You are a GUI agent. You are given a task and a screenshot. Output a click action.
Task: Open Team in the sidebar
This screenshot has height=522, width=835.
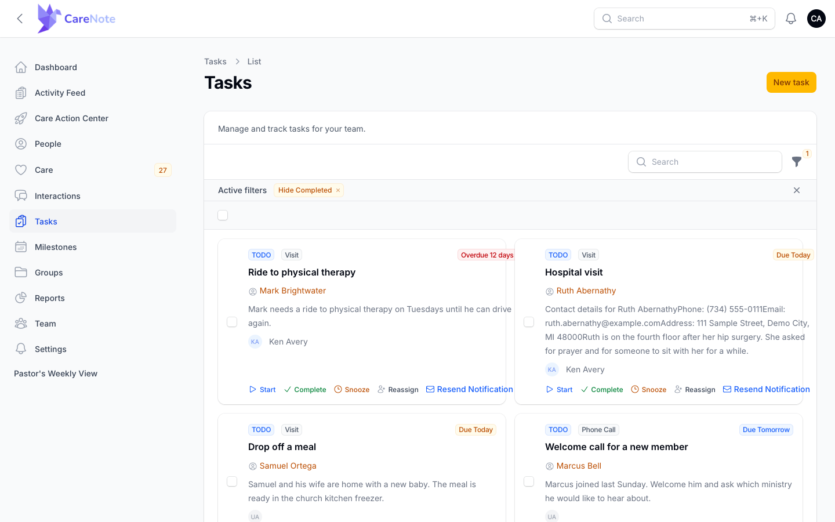tap(93, 324)
